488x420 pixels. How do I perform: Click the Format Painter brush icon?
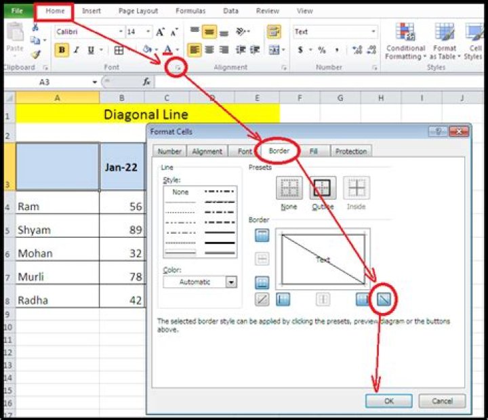tap(36, 54)
